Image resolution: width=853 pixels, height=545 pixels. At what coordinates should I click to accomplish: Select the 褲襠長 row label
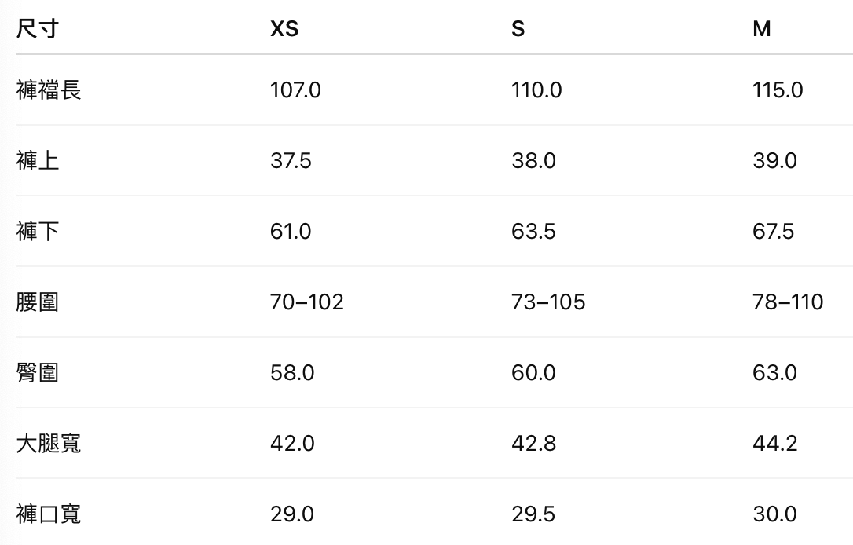[x=48, y=90]
